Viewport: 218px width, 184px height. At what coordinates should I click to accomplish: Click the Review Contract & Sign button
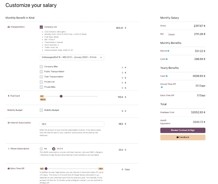[183, 130]
